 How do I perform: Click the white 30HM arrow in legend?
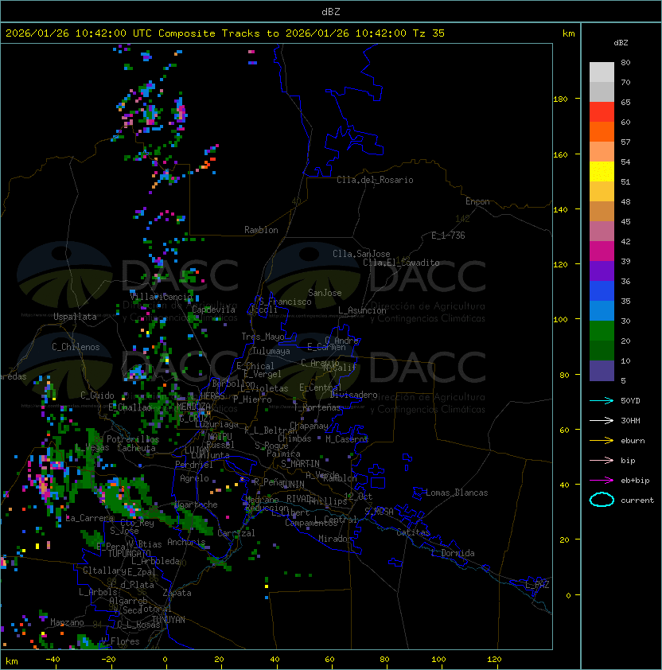click(602, 420)
